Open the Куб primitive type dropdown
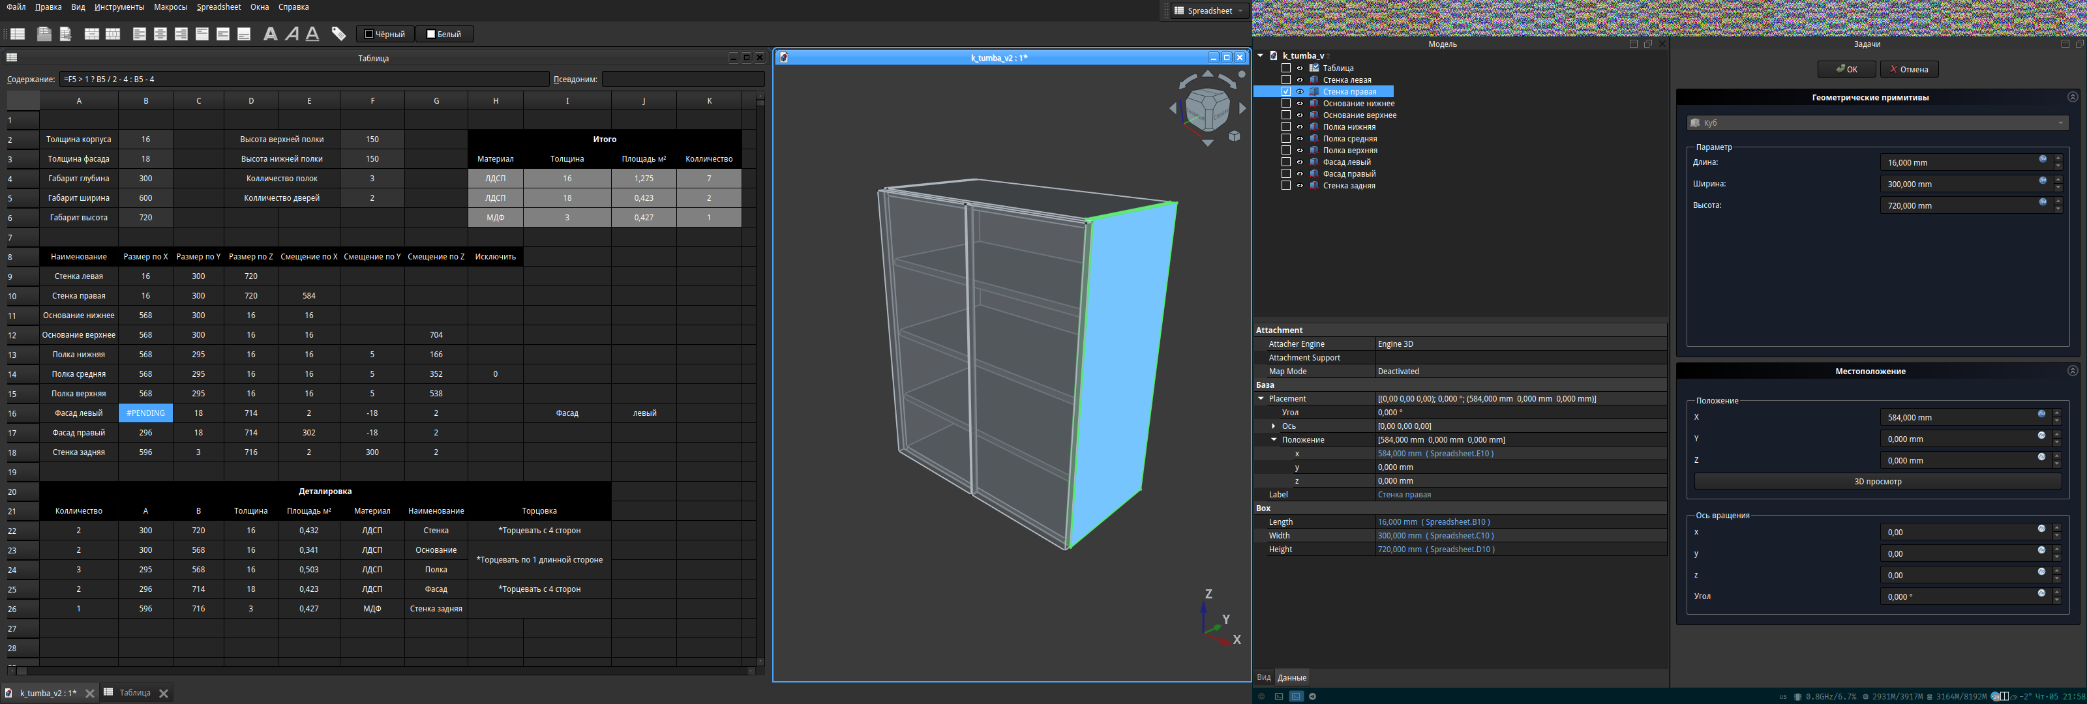The height and width of the screenshot is (704, 2087). (x=1877, y=123)
